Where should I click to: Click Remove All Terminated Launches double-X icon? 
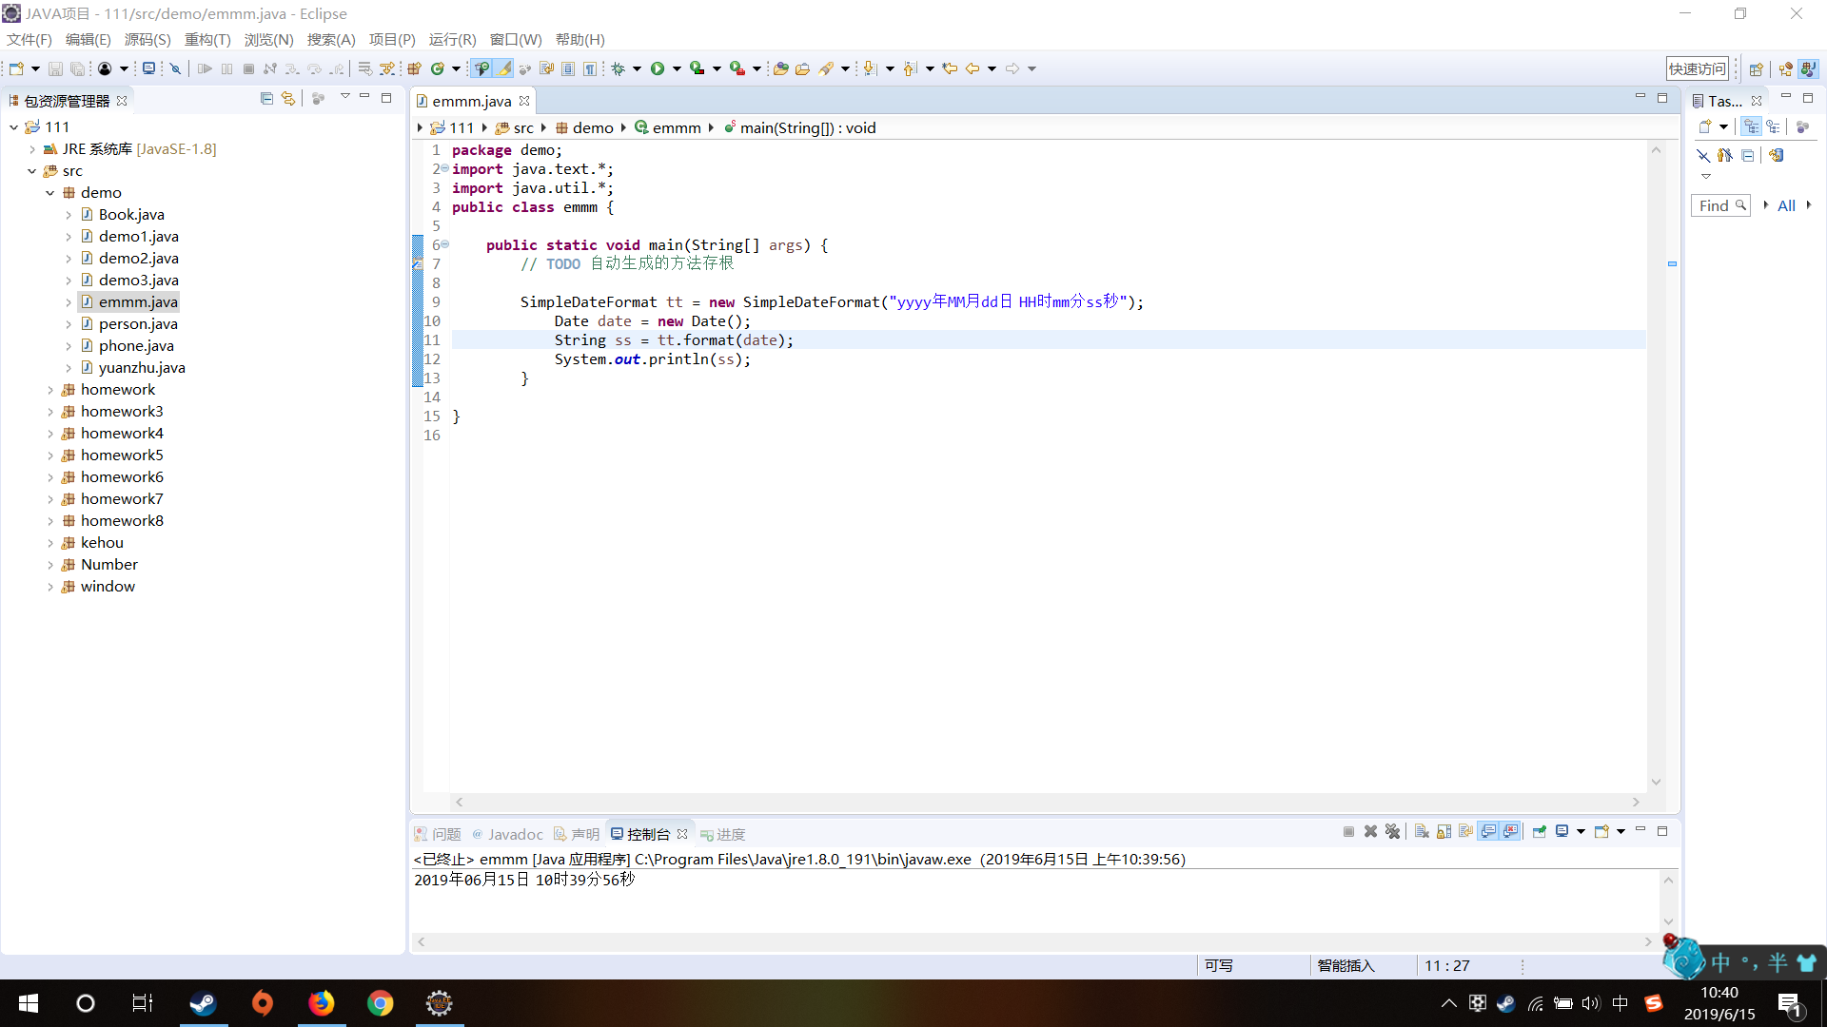click(1392, 832)
